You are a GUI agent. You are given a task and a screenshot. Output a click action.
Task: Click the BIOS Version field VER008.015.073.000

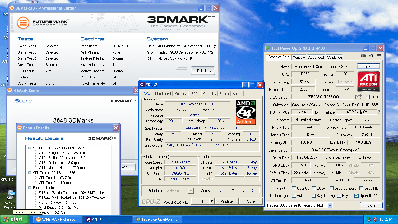[322, 97]
